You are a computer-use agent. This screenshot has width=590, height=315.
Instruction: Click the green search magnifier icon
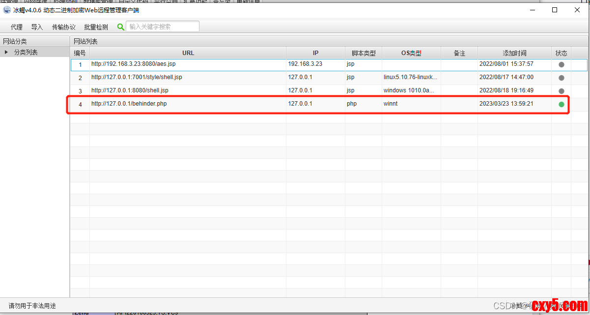(121, 27)
